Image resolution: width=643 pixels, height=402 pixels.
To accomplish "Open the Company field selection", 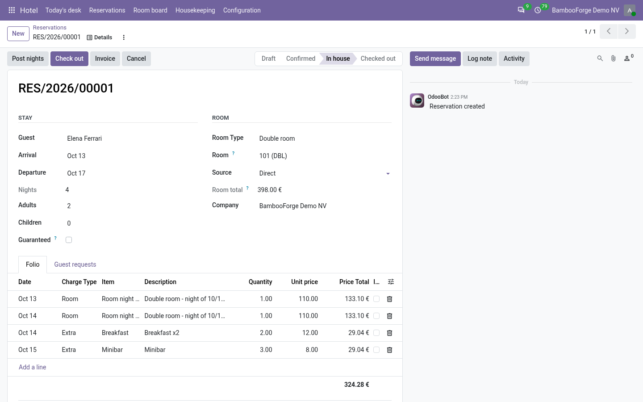I will 325,206.
